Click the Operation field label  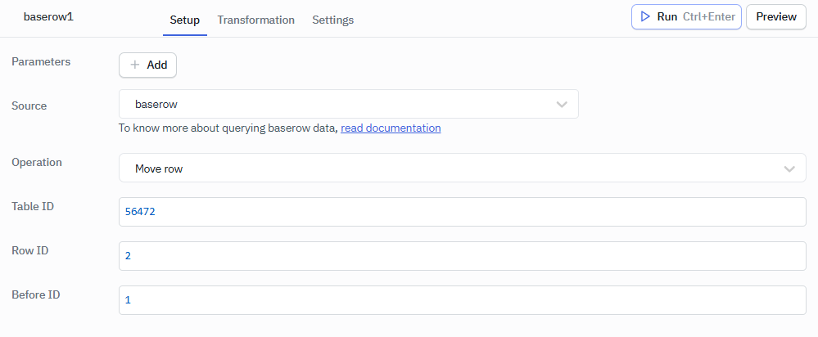pyautogui.click(x=37, y=162)
